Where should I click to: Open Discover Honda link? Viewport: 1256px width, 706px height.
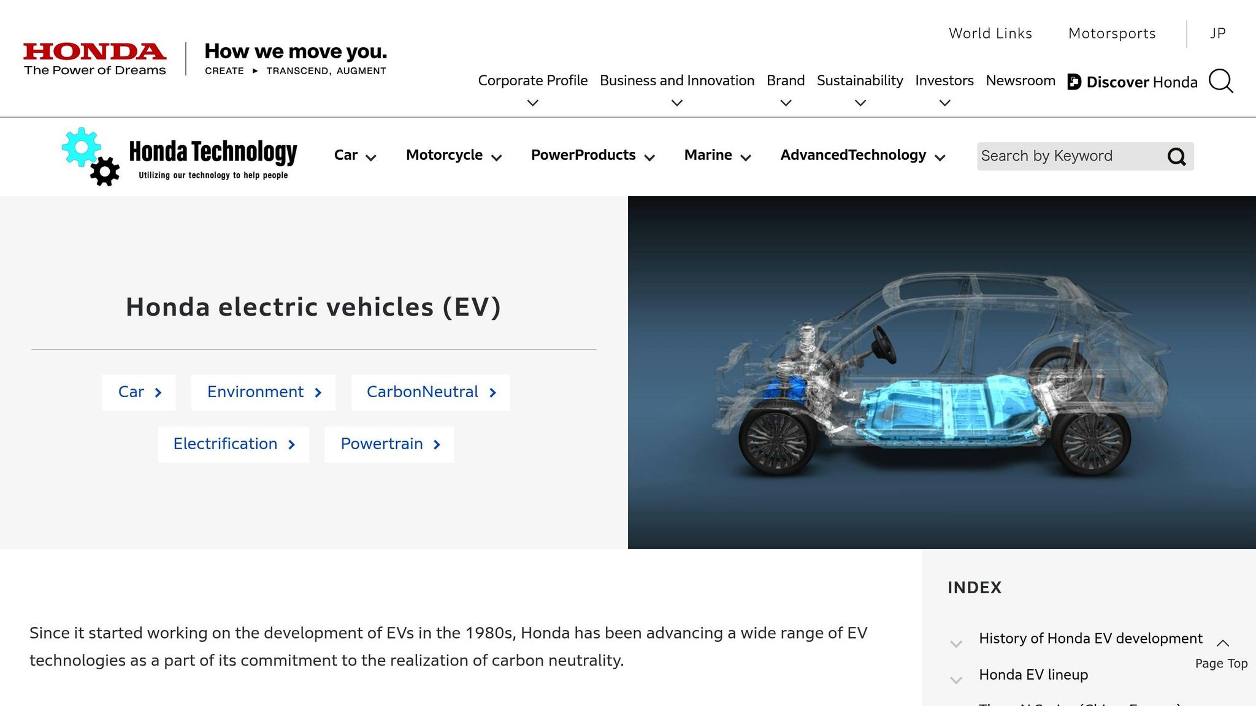coord(1132,82)
